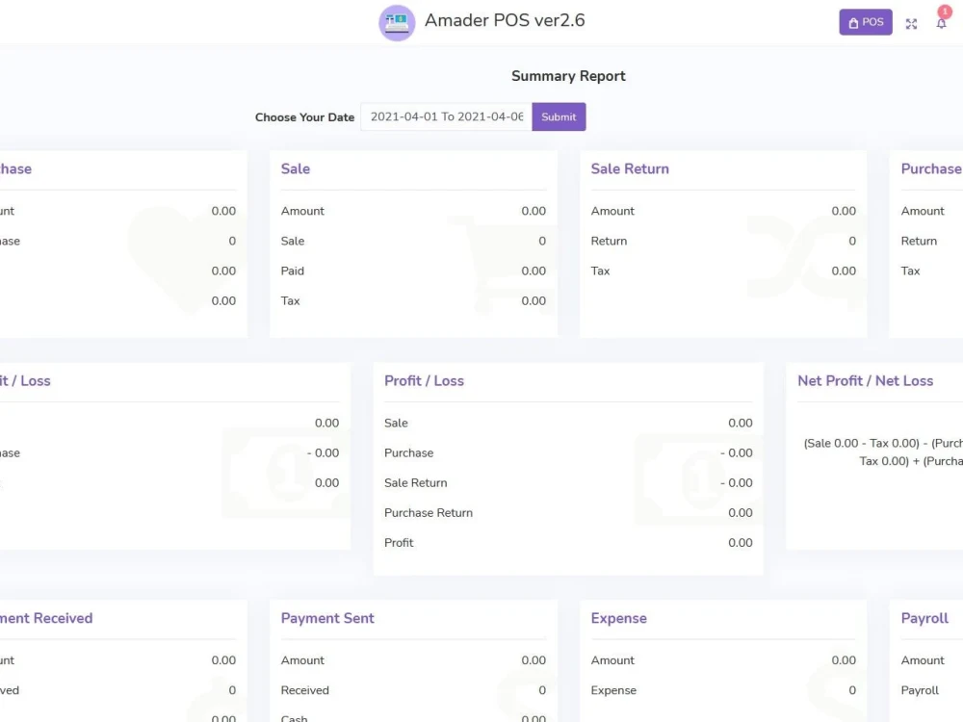
Task: Click the Amader POS ver2.6 title
Action: 505,20
